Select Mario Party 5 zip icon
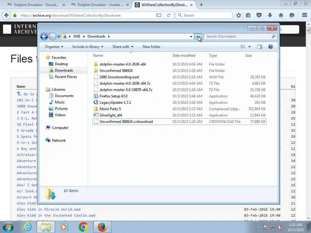 click(x=96, y=109)
